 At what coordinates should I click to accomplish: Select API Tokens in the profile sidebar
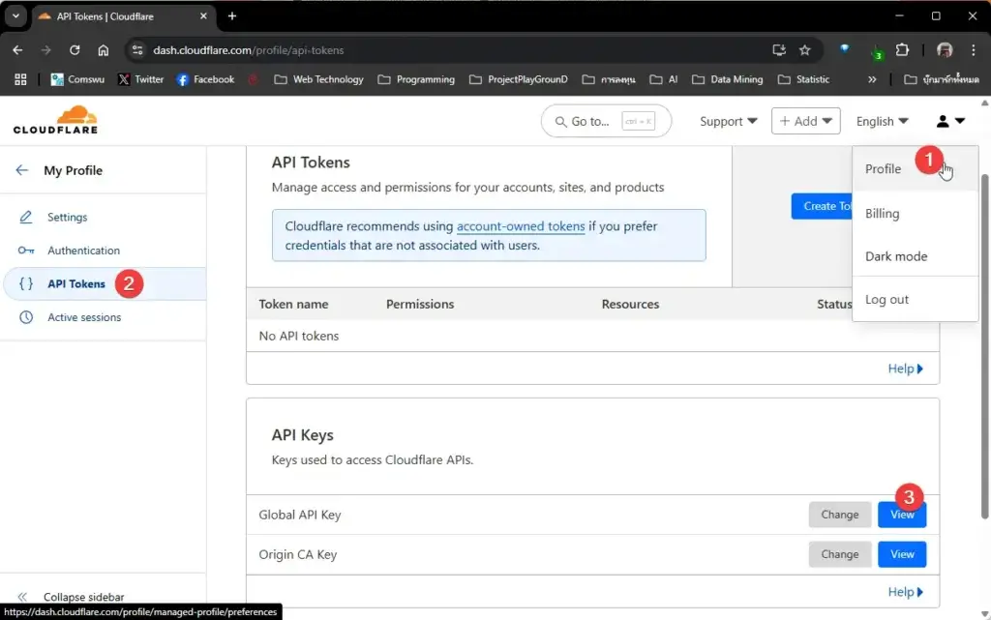[105, 284]
